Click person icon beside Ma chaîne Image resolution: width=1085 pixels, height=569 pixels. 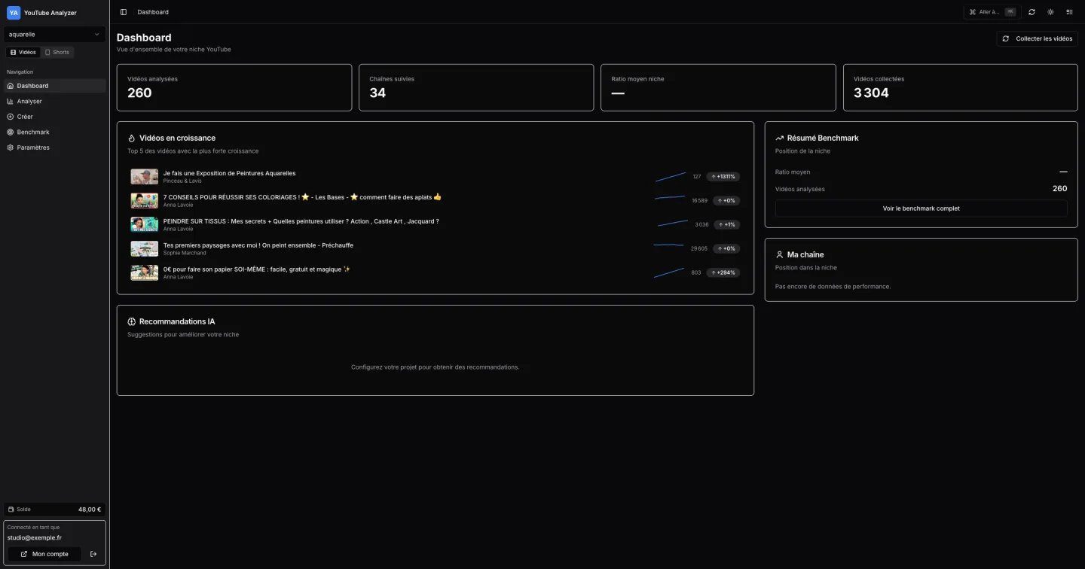pyautogui.click(x=780, y=255)
